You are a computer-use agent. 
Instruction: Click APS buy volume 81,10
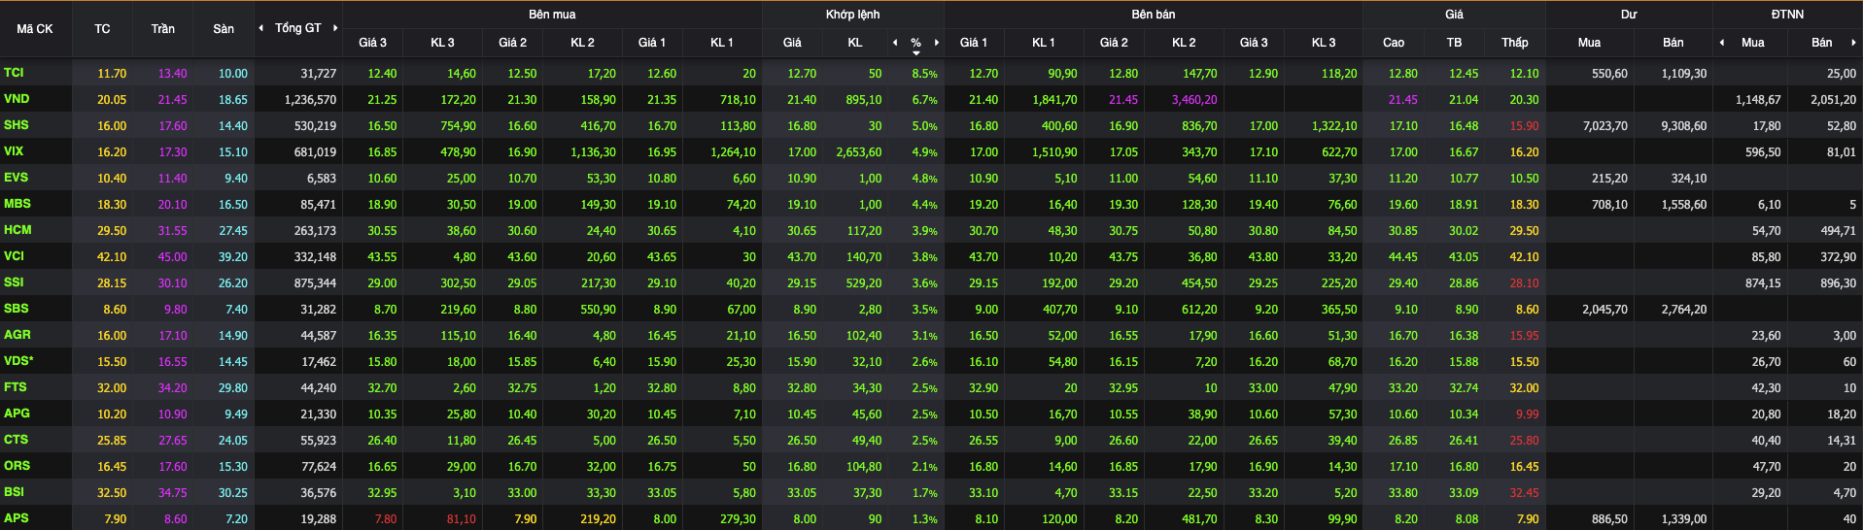coord(462,519)
